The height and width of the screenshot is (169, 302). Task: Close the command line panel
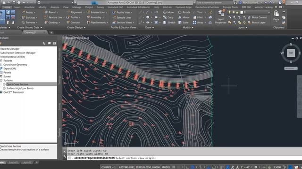[65, 152]
